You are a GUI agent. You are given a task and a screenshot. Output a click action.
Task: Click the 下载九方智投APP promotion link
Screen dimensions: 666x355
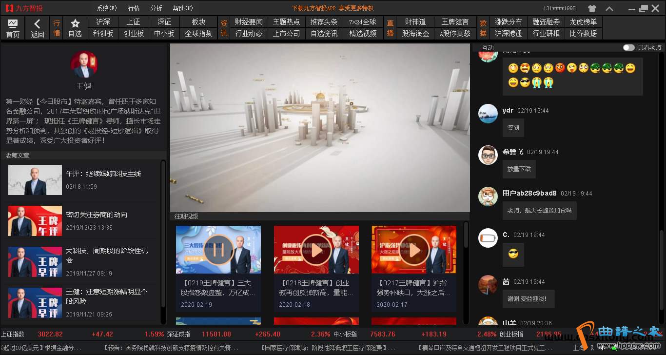pyautogui.click(x=333, y=8)
